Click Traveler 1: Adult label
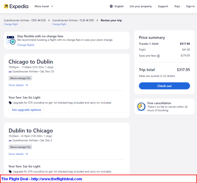This screenshot has width=197, height=183. pos(148,44)
